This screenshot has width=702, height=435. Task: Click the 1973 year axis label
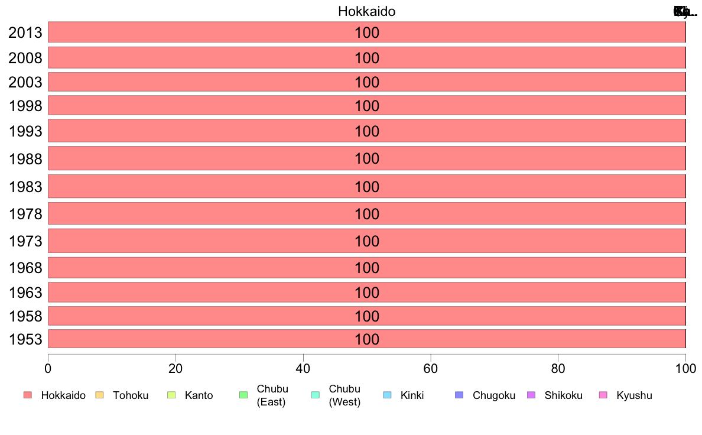coord(25,241)
